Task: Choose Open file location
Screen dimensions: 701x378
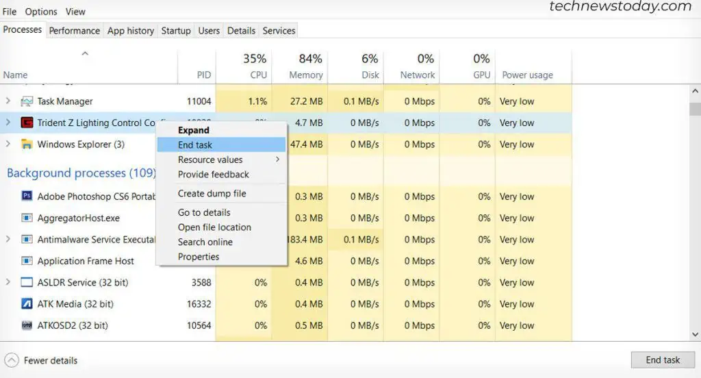Action: pos(221,227)
